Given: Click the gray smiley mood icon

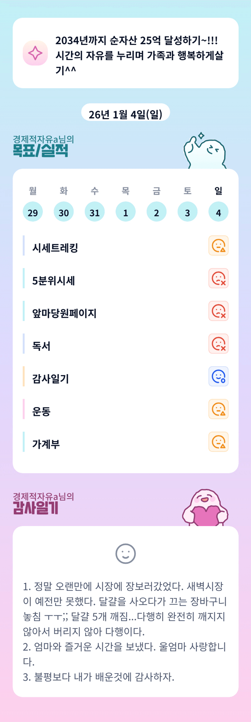Looking at the screenshot, I should [x=125, y=553].
